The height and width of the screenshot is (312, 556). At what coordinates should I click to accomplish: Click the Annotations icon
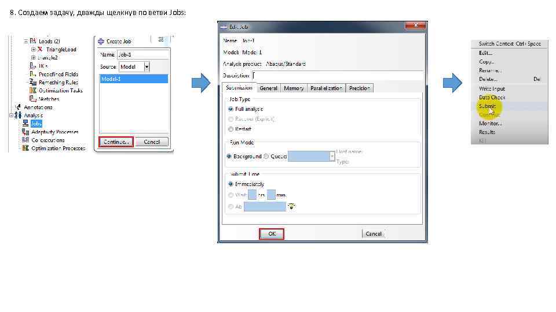[x=18, y=106]
